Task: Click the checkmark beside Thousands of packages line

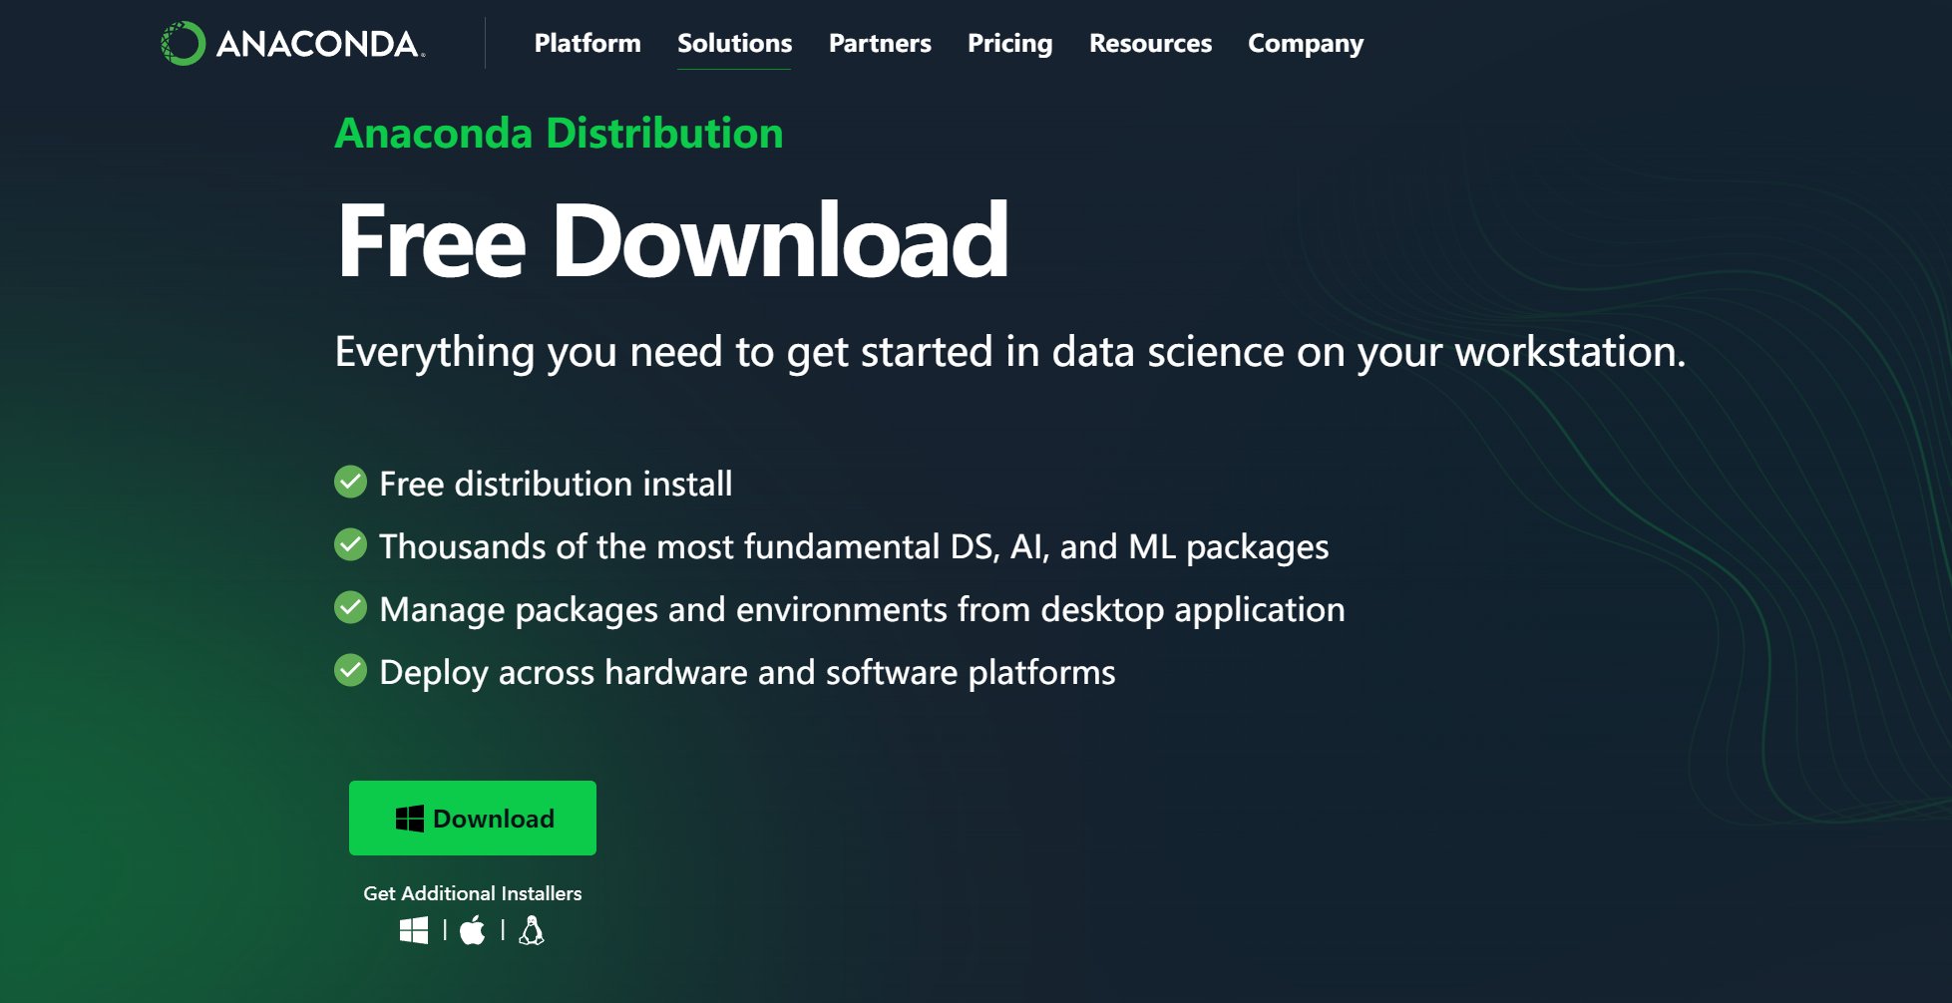Action: [x=350, y=544]
